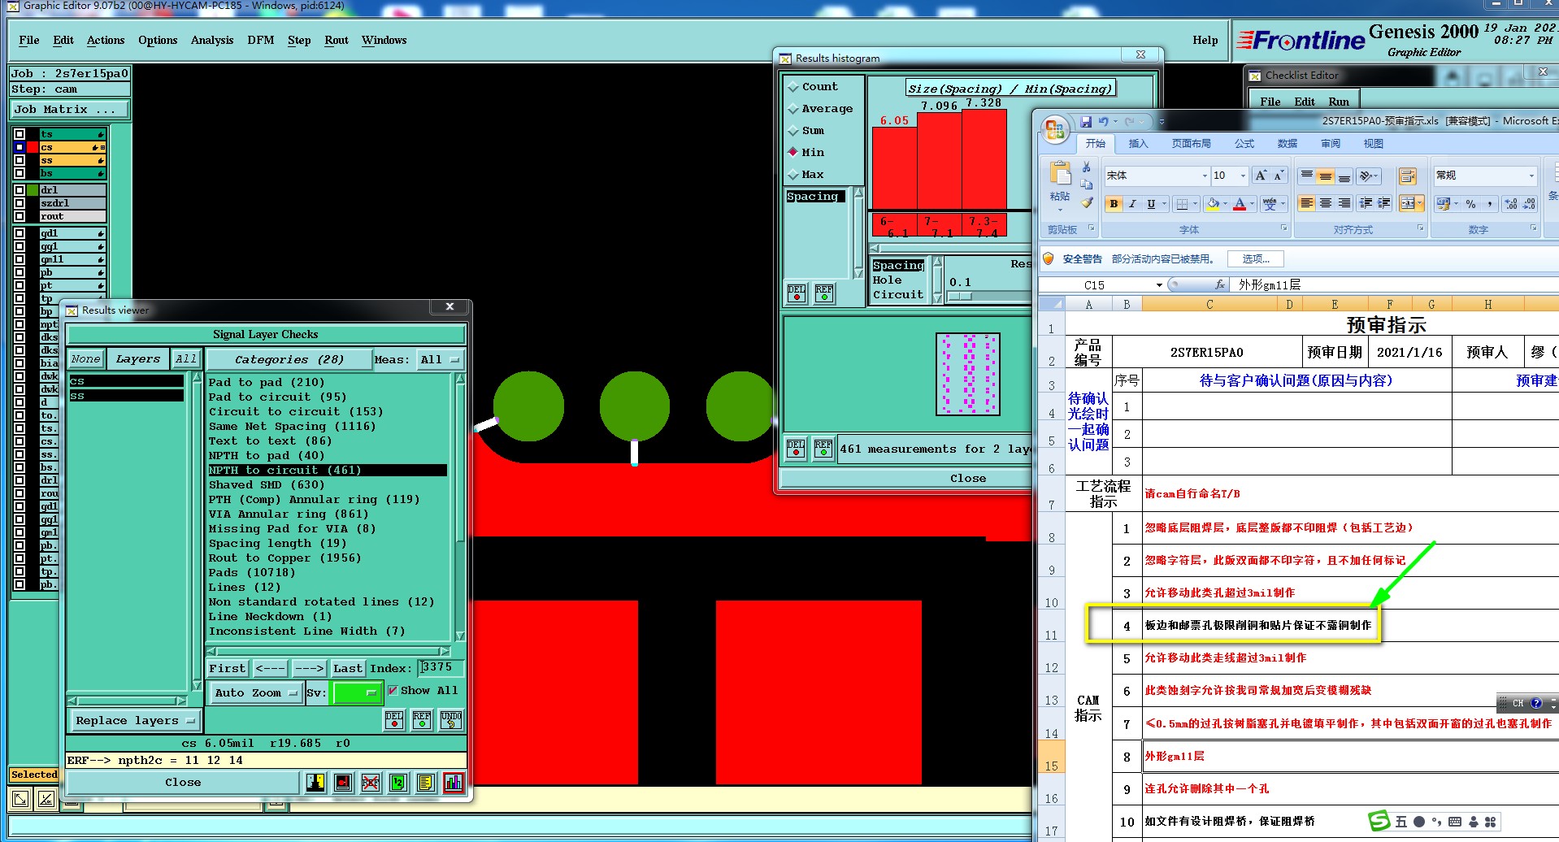The width and height of the screenshot is (1559, 842).
Task: Click the REF icon beside the measurements count
Action: click(823, 448)
